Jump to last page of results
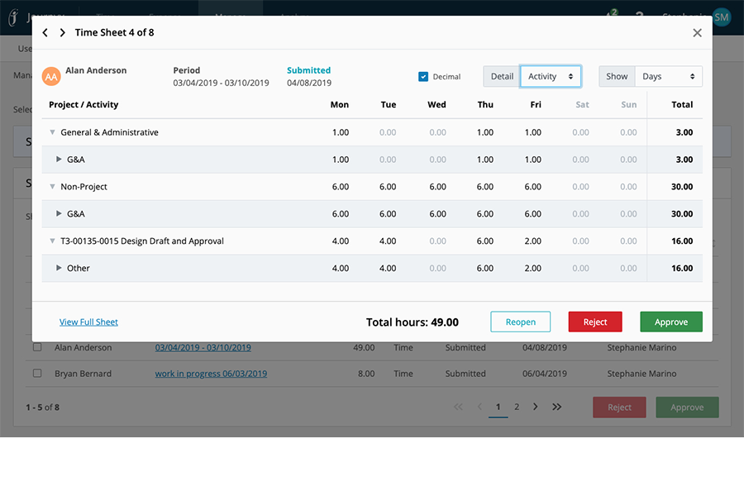This screenshot has height=496, width=744. click(x=556, y=407)
